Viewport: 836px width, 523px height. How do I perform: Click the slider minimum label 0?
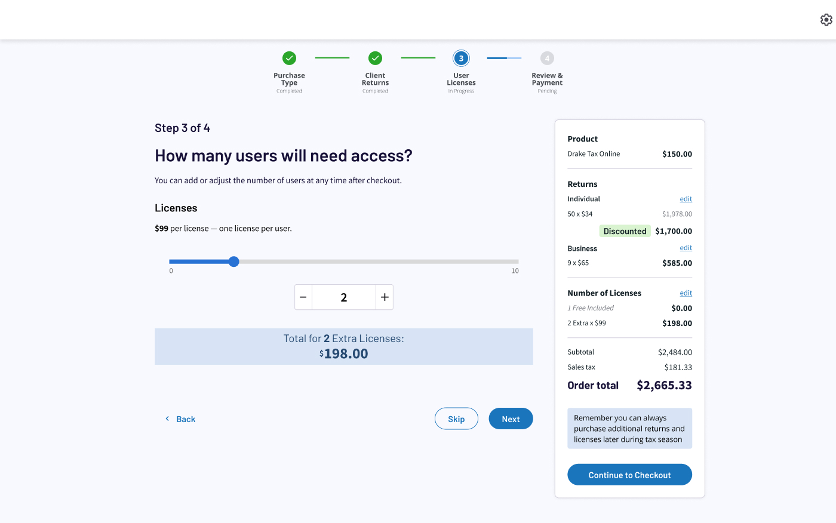(x=171, y=271)
